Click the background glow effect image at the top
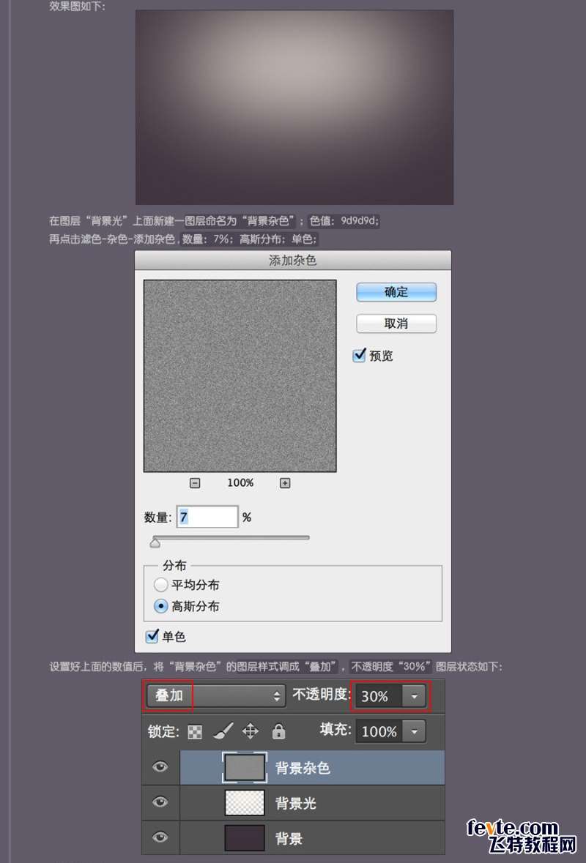This screenshot has height=863, width=586. (x=294, y=108)
